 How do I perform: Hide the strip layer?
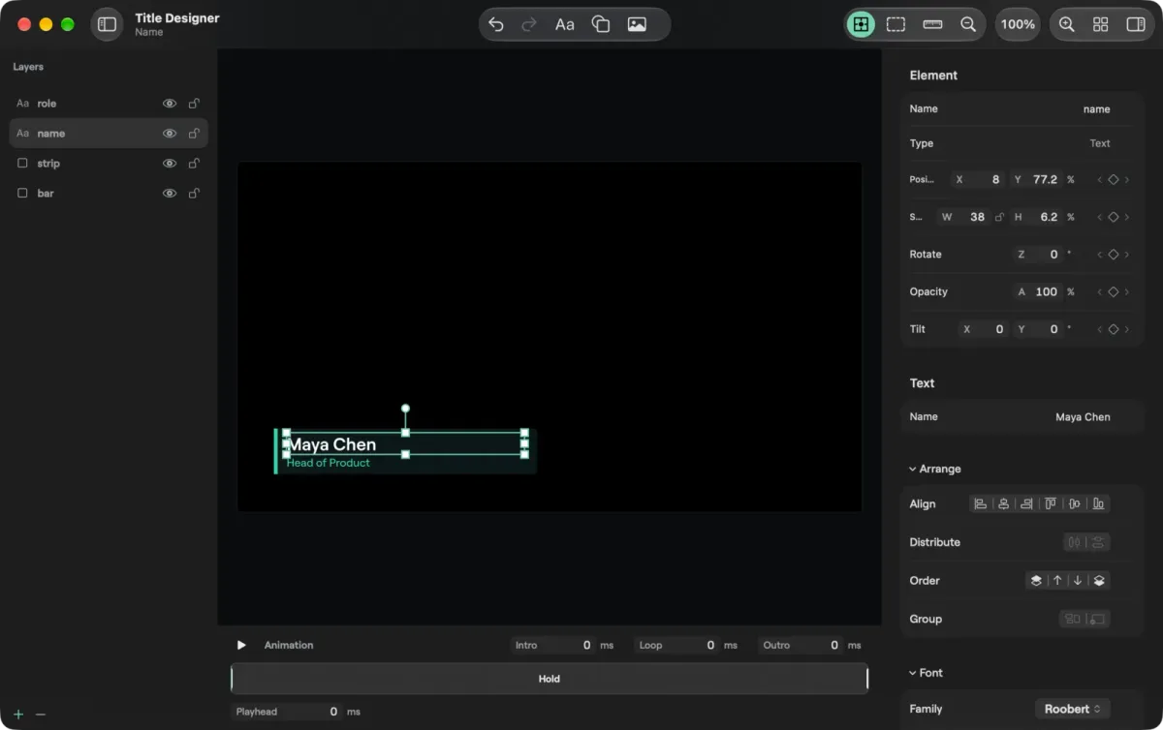[170, 164]
